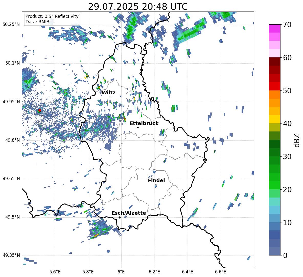Screen dimensions: 303x277
Task: Click the 6.4°E longitude label
Action: coord(187,272)
